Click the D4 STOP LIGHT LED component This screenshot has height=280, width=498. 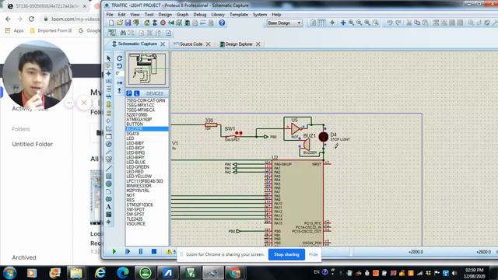(x=324, y=137)
